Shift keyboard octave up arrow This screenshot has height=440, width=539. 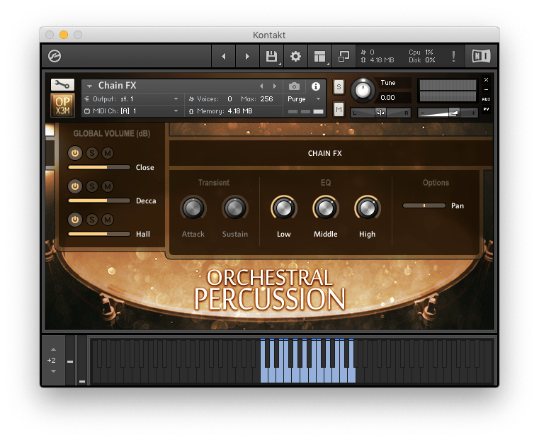point(53,349)
